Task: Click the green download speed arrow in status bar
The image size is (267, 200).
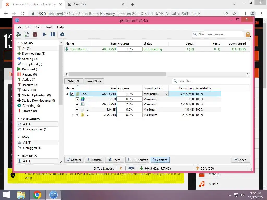Action: tap(141, 168)
